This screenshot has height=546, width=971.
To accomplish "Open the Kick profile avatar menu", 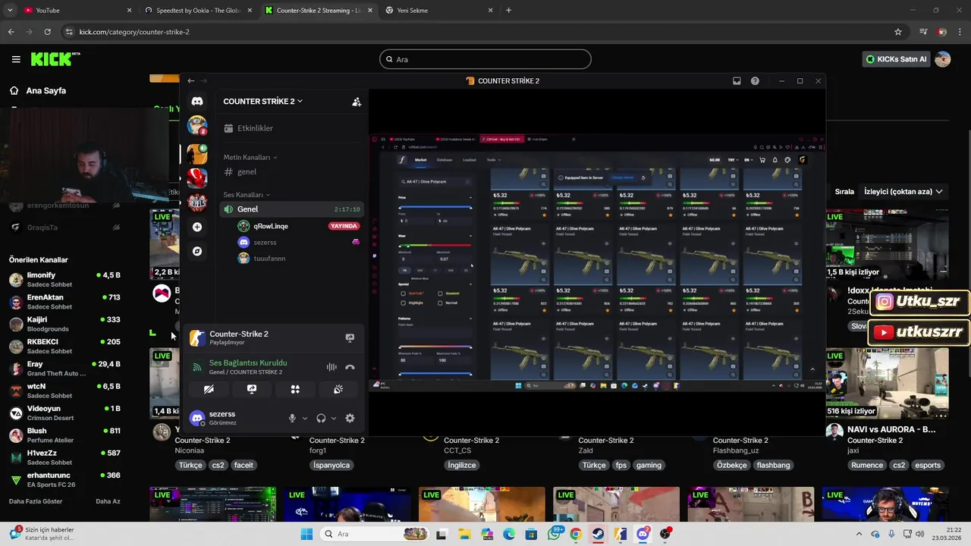I will click(x=943, y=59).
